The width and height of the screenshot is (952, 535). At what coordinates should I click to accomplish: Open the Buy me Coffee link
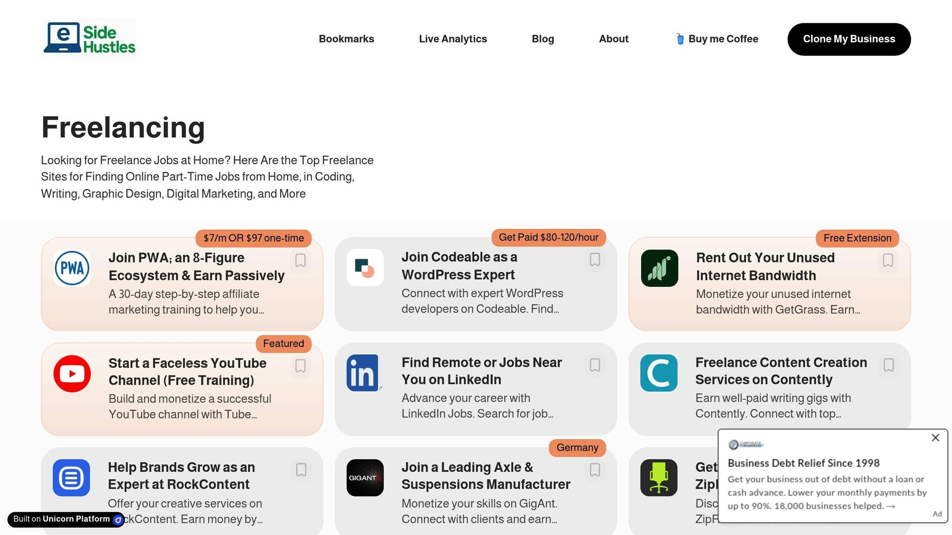coord(716,39)
